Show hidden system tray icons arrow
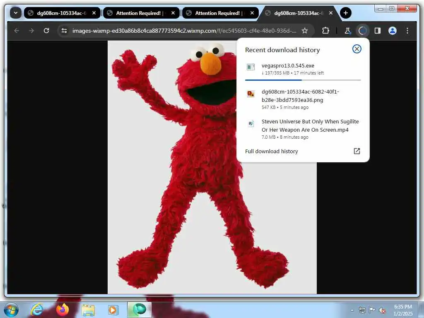Screen dimensions: 424x318 coord(352,310)
